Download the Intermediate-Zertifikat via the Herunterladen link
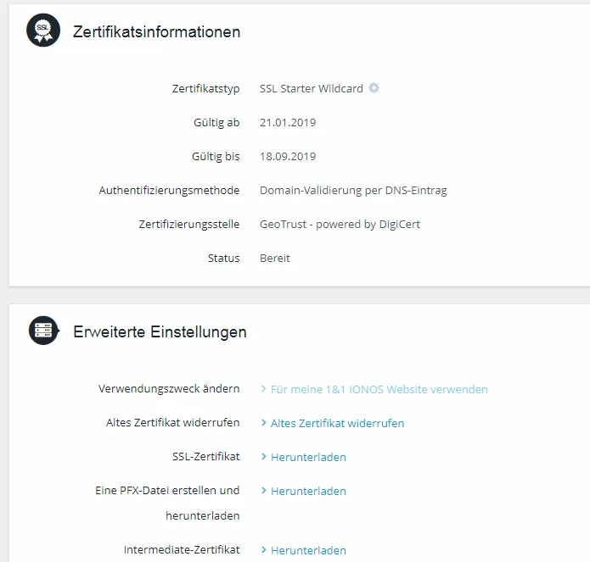 point(308,550)
